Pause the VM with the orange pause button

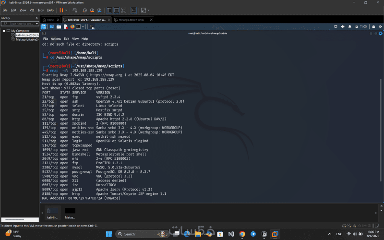[x=61, y=10]
